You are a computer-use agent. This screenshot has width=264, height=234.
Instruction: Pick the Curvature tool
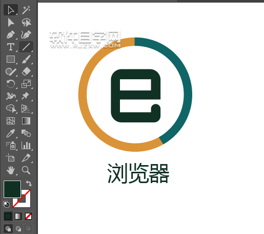26,35
